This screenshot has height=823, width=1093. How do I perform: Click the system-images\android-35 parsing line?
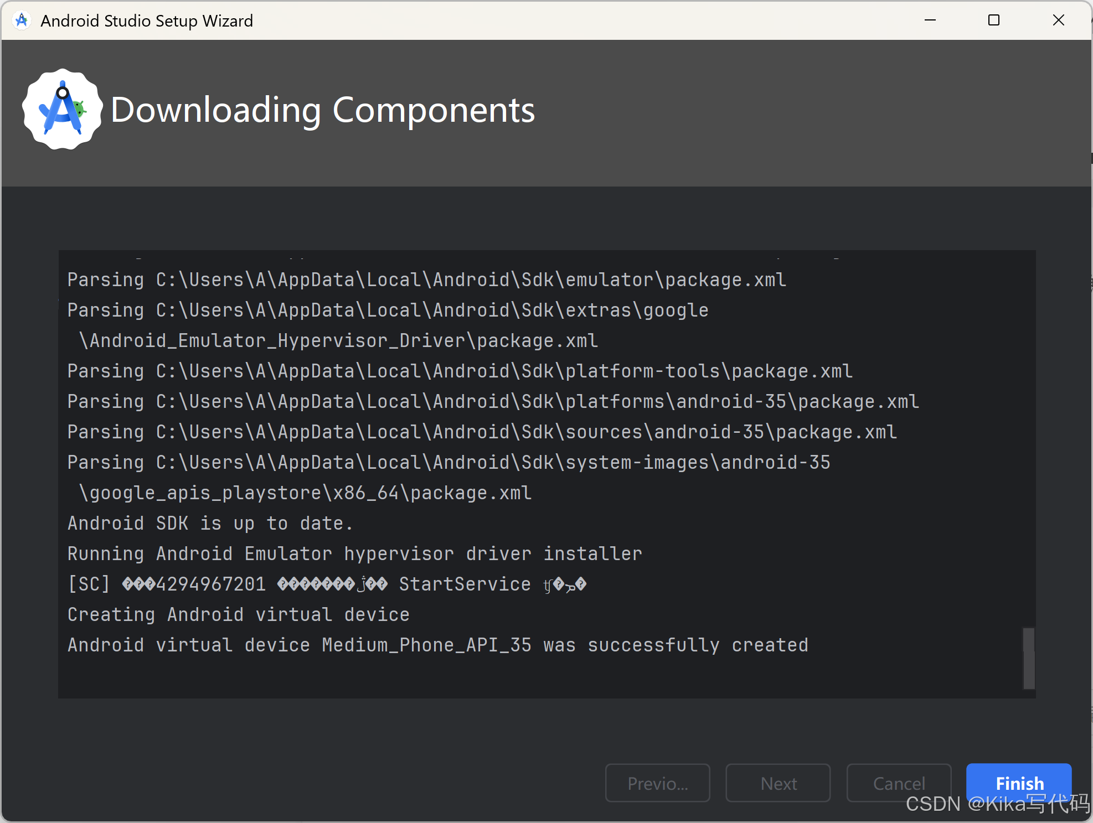[x=448, y=462]
